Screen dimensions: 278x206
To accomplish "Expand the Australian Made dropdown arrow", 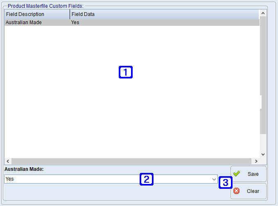I will (214, 179).
